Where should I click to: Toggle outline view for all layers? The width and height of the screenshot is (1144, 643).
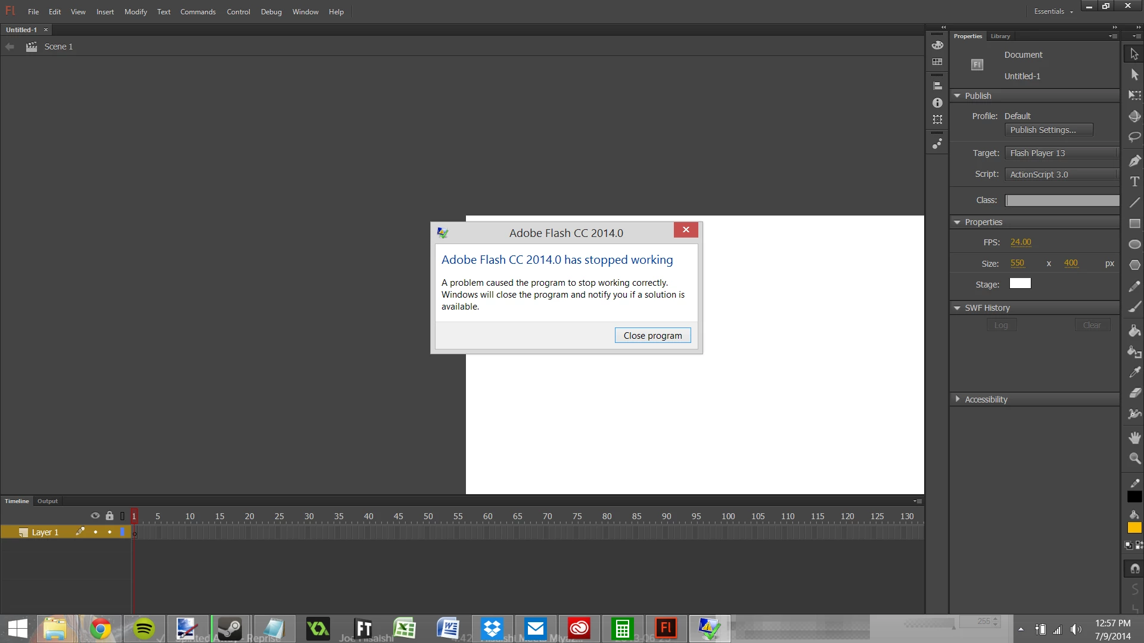[x=122, y=516]
